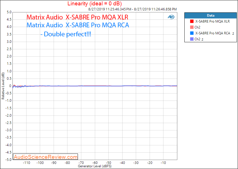Viewport: 238px width, 169px height.
Task: Click the -60 tick on the horizontal axis
Action: tap(95, 163)
